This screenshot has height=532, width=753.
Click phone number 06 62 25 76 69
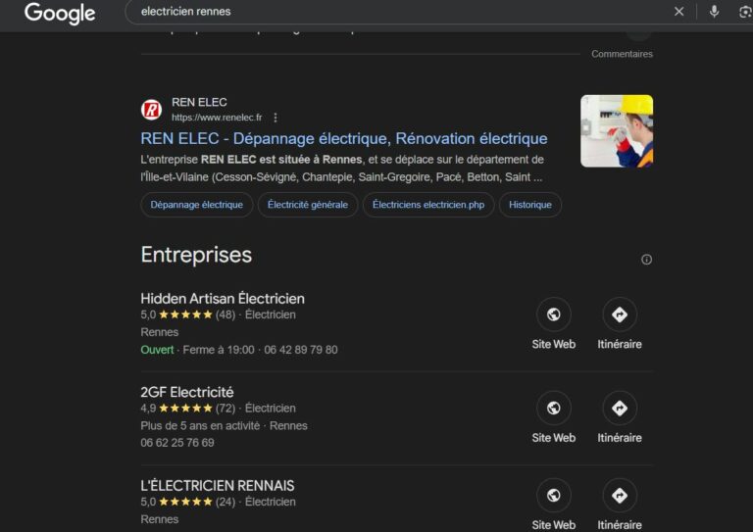click(x=177, y=443)
